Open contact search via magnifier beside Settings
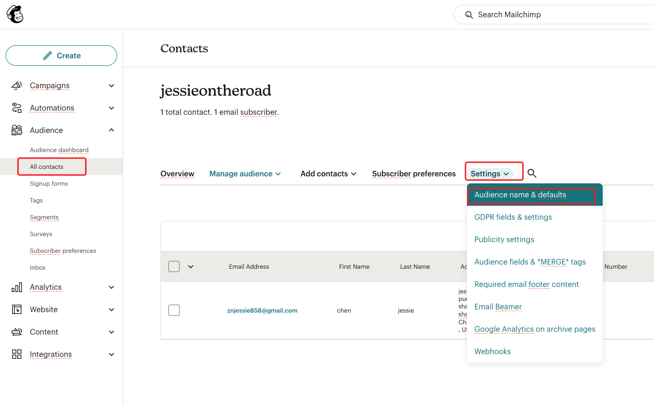 [x=532, y=174]
